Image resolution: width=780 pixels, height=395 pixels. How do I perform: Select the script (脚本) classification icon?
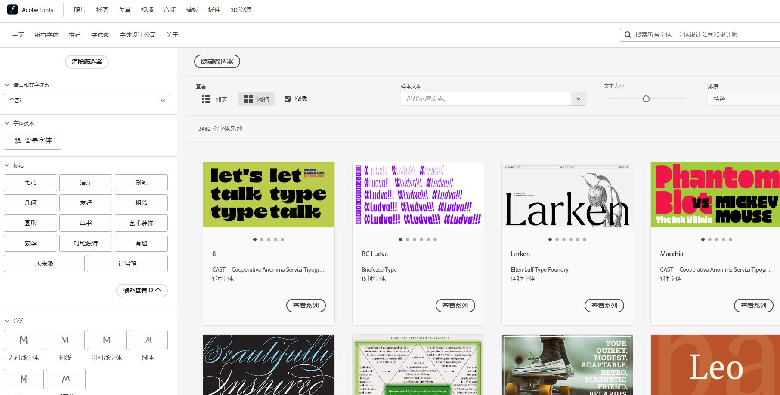click(148, 340)
